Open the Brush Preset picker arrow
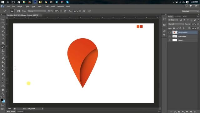The height and width of the screenshot is (113, 200). [x=15, y=11]
